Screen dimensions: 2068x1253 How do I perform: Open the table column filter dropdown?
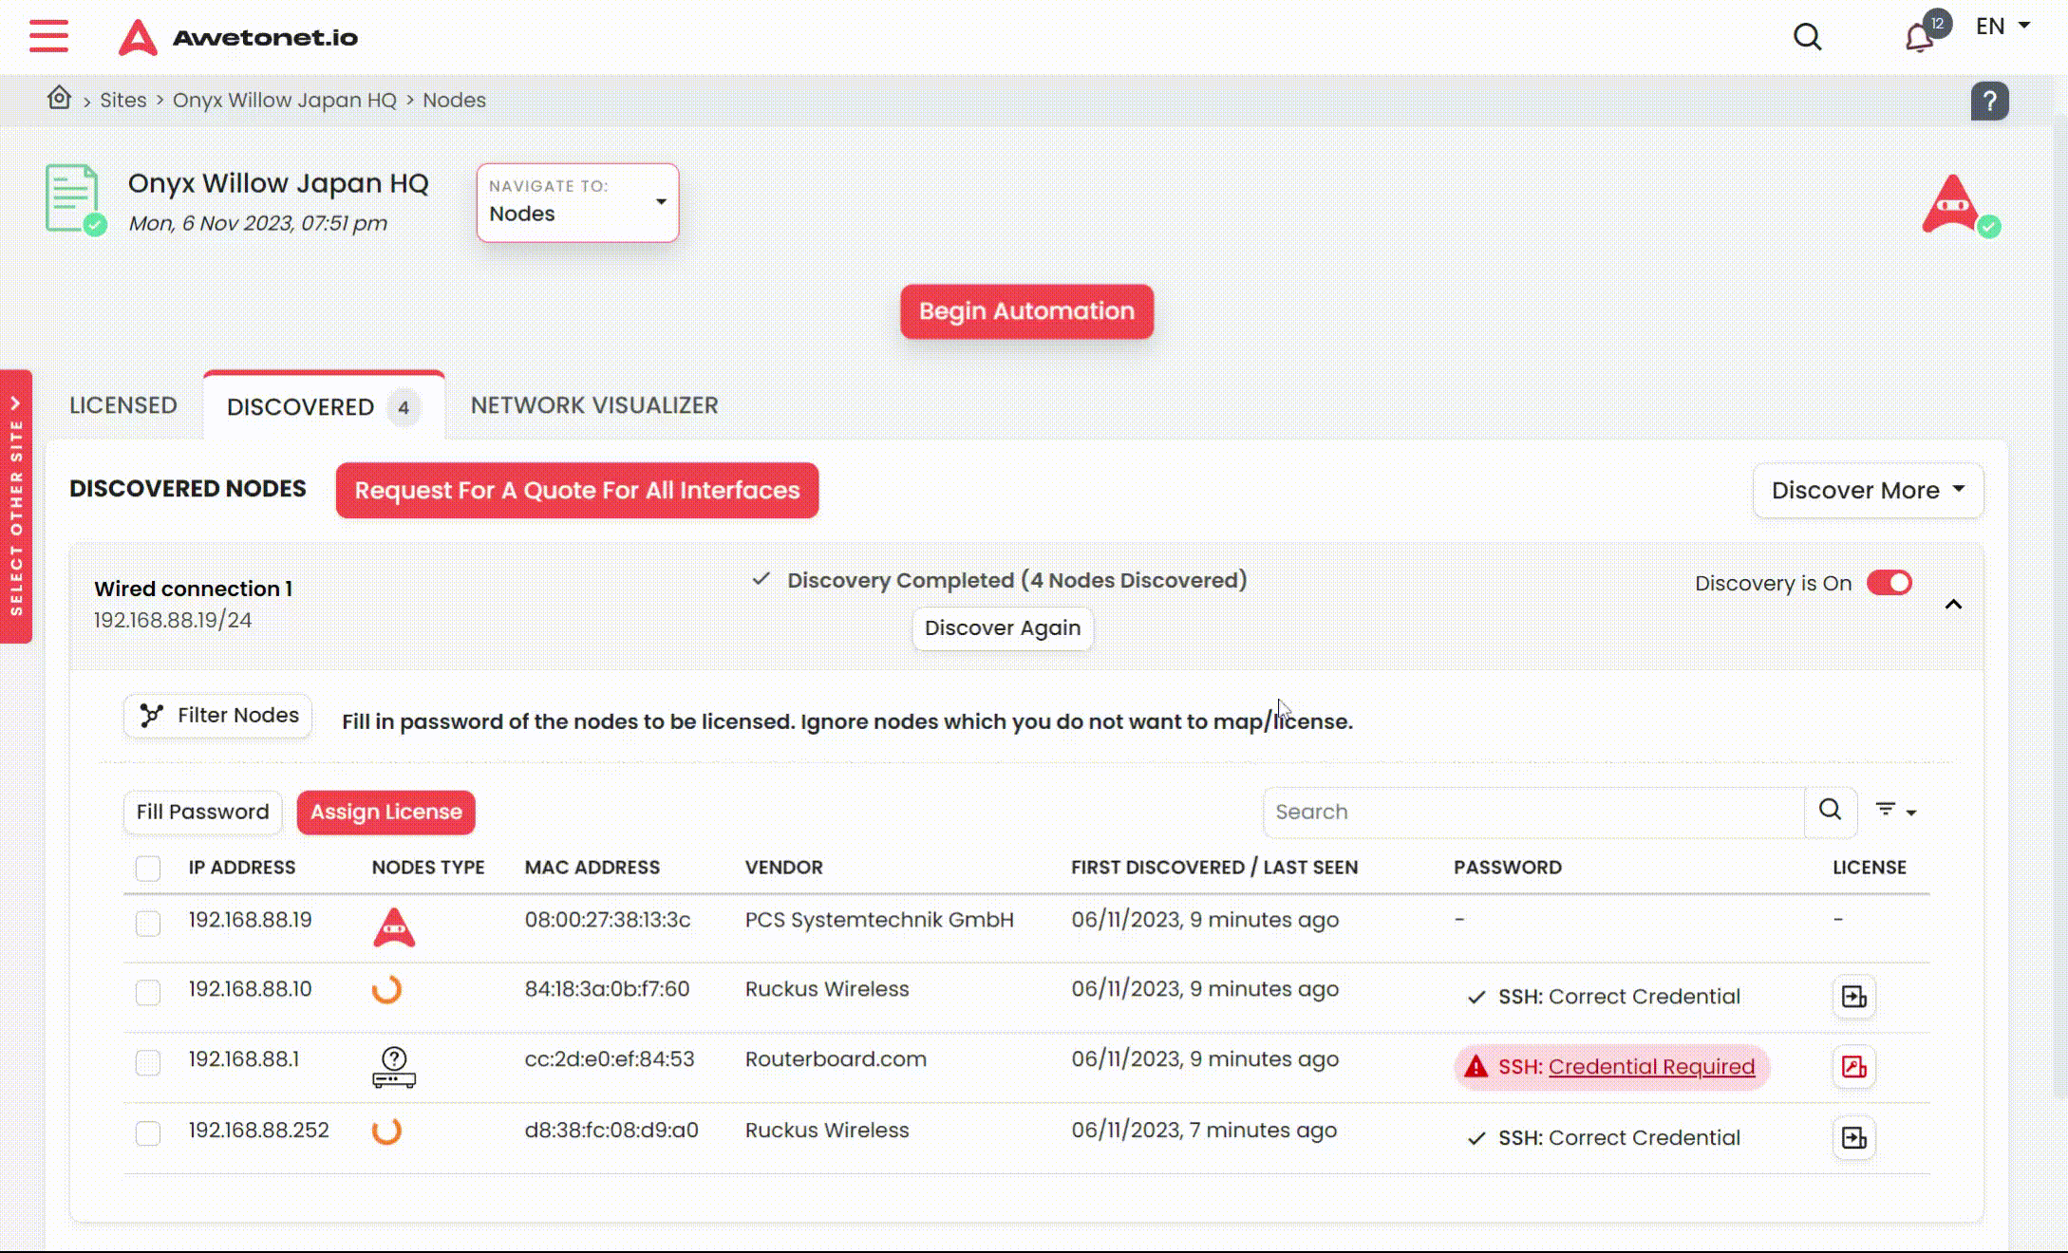coord(1895,811)
